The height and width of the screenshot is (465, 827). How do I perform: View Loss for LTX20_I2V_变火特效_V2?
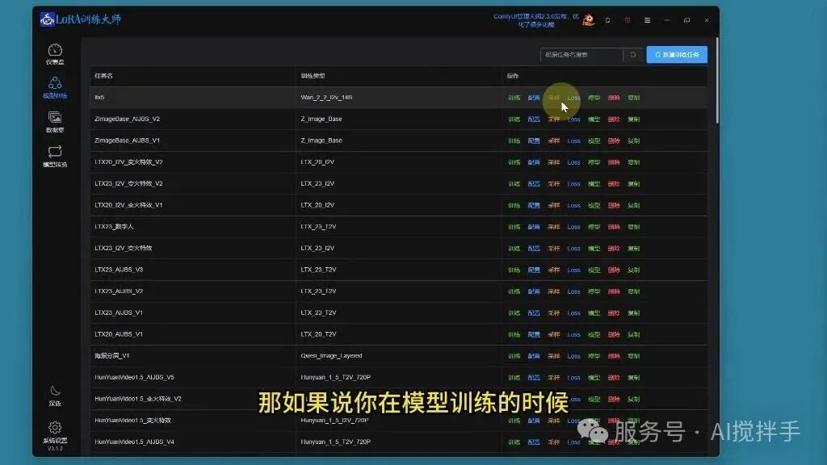(x=574, y=162)
